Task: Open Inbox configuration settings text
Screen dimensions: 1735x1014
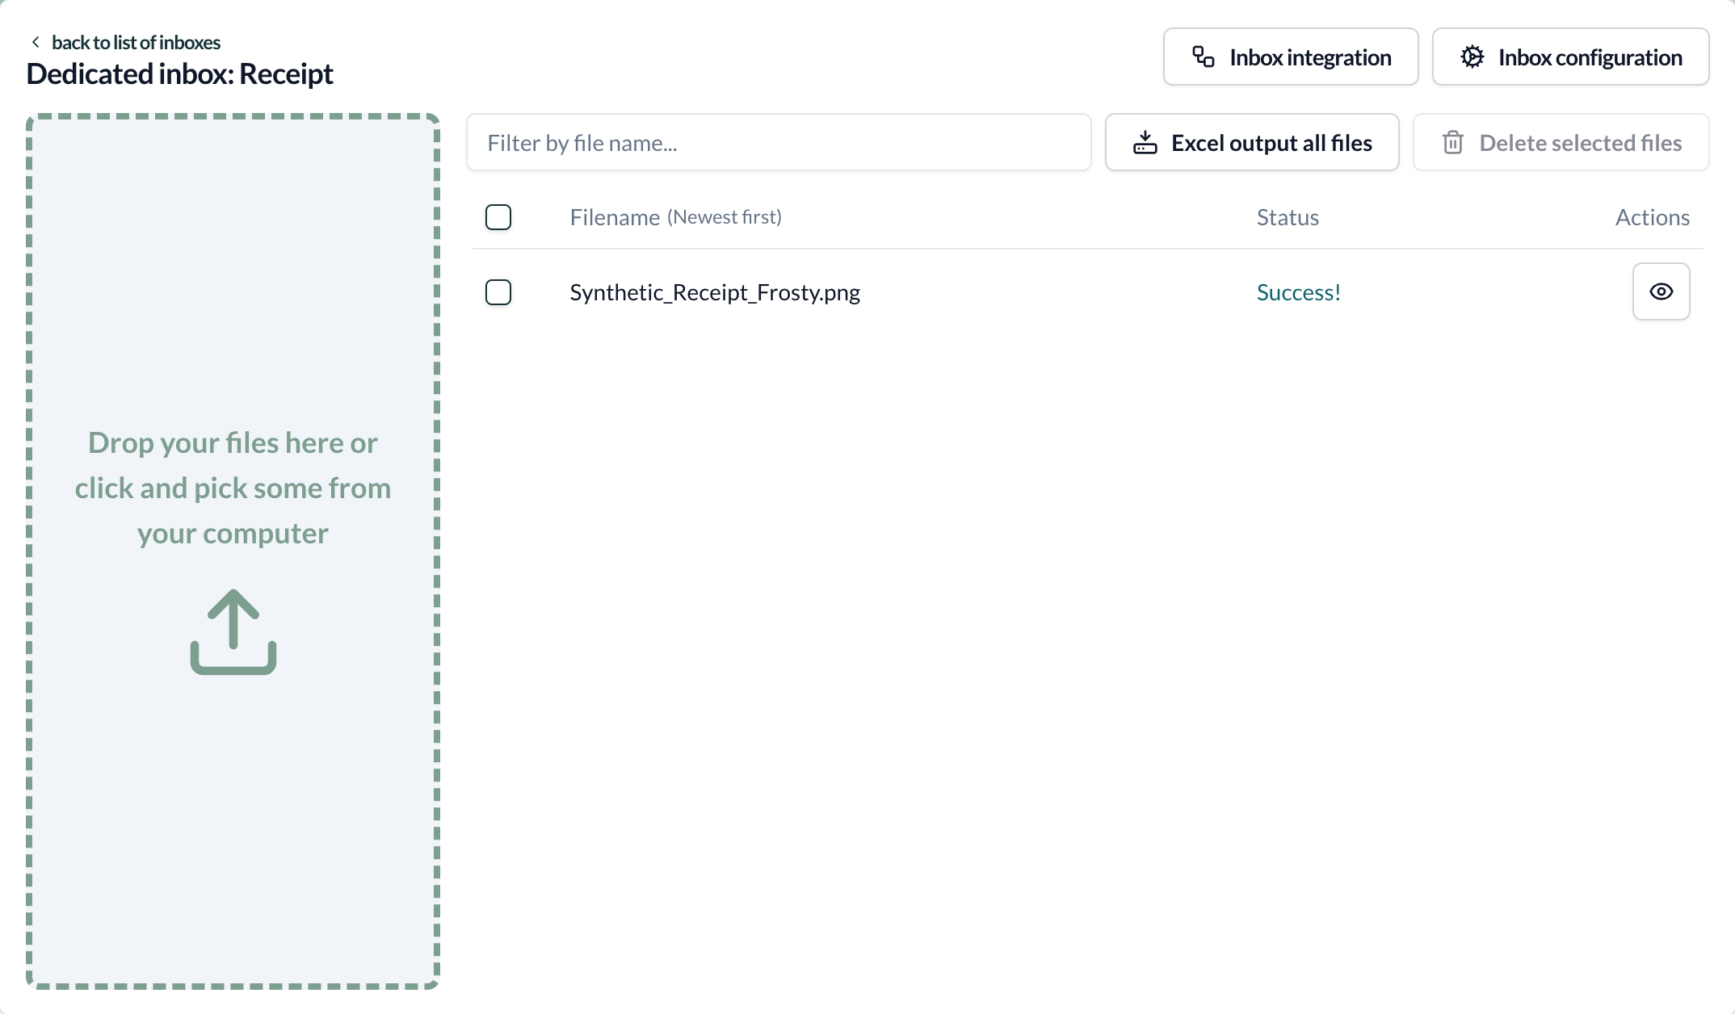Action: [1590, 57]
